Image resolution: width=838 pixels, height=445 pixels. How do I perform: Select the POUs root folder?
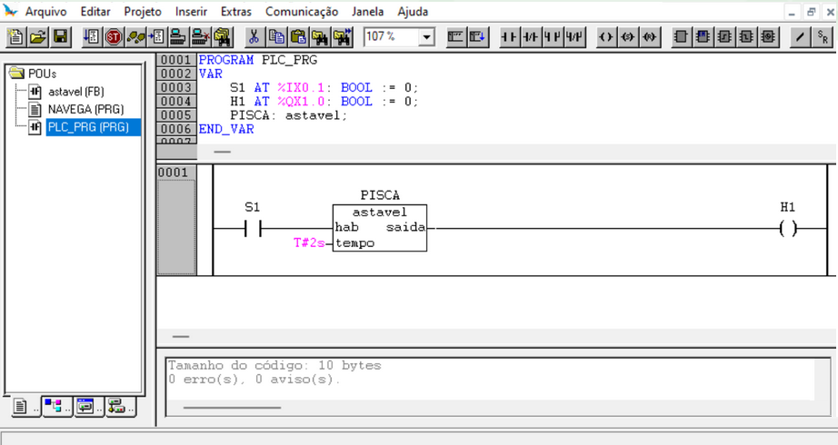(x=42, y=74)
